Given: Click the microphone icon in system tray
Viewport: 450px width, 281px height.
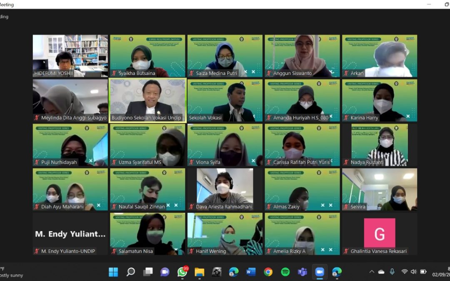Looking at the screenshot, I should coord(392,271).
